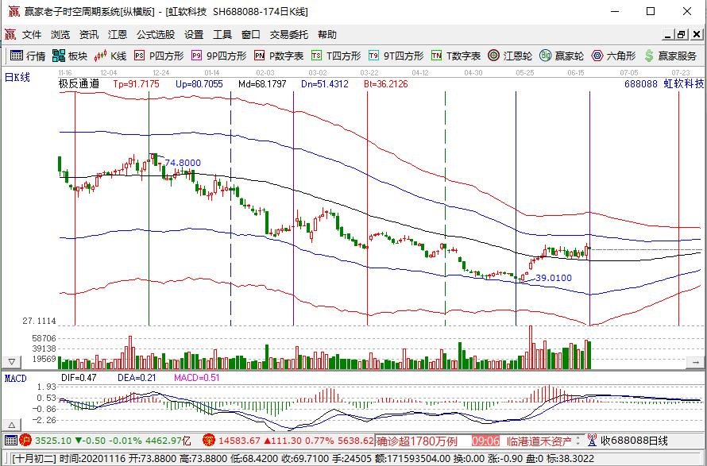Viewport: 707px width, 466px height.
Task: Click the 深 Shenzhen index icon
Action: 209,441
